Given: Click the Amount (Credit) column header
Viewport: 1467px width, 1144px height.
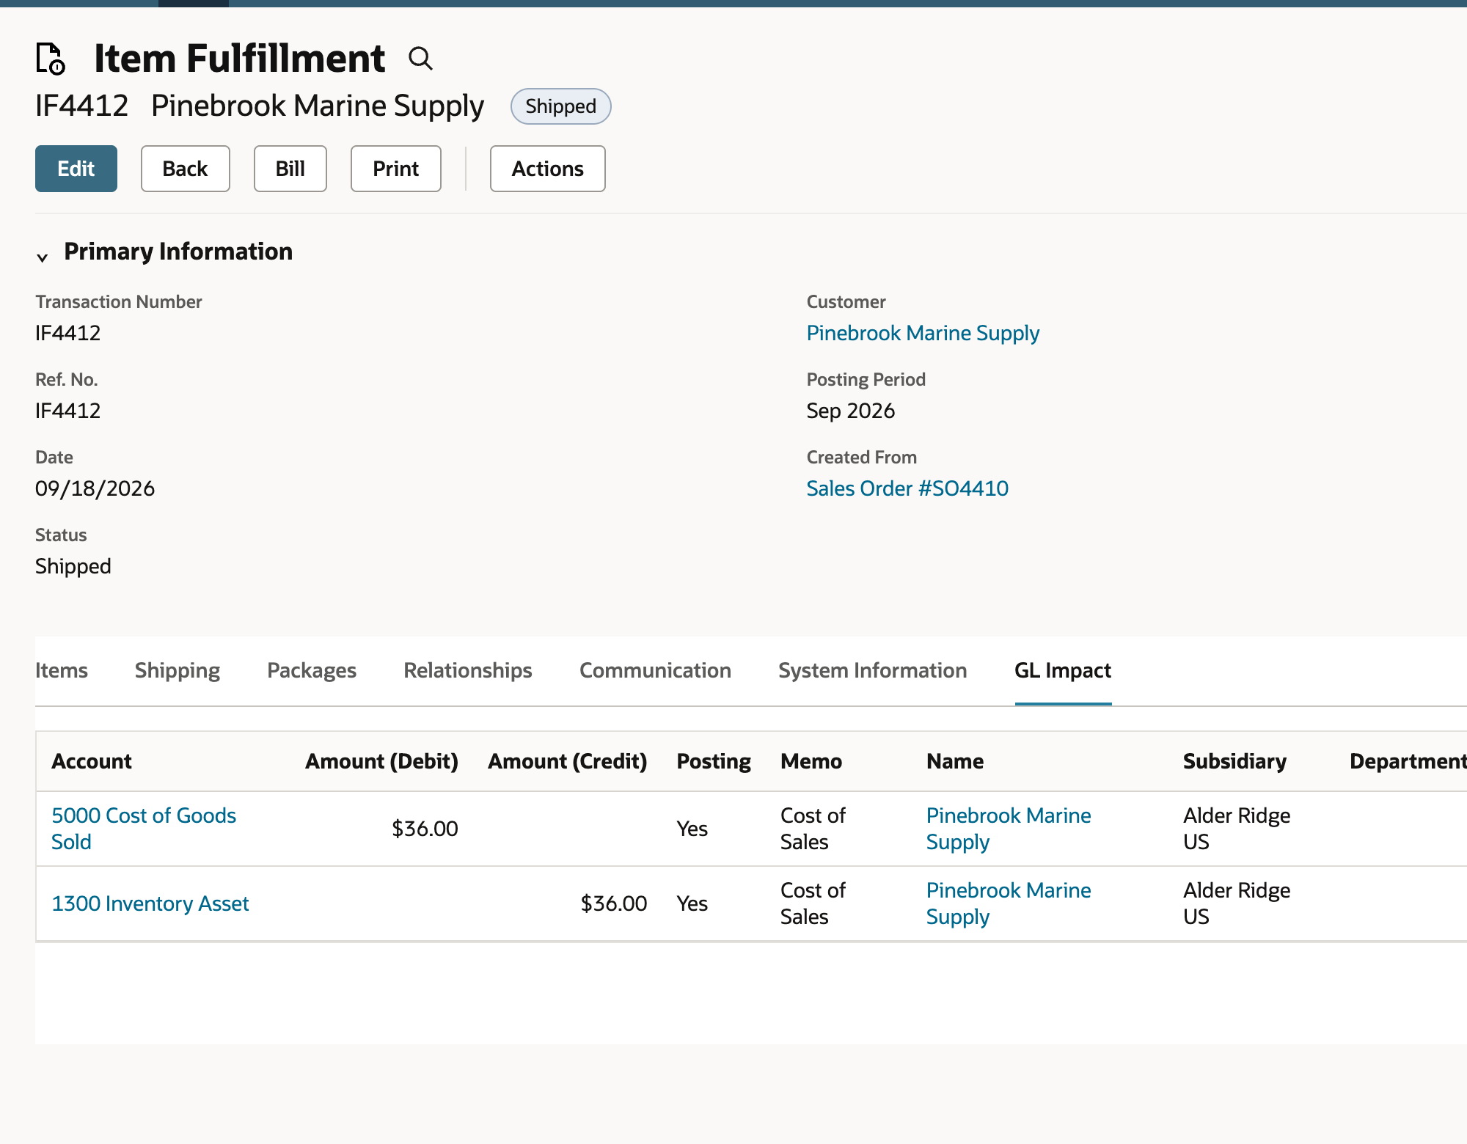Looking at the screenshot, I should pos(568,761).
